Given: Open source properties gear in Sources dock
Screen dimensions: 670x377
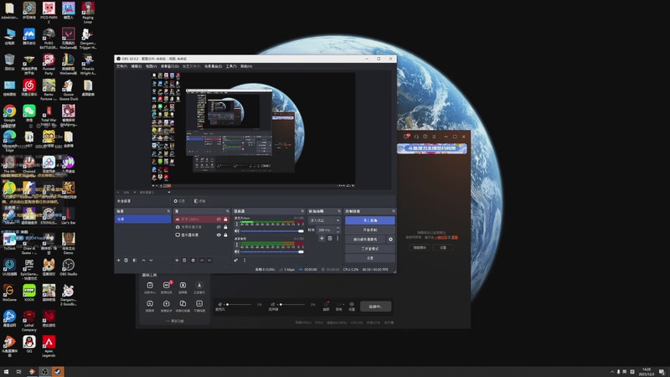Looking at the screenshot, I should click(193, 261).
